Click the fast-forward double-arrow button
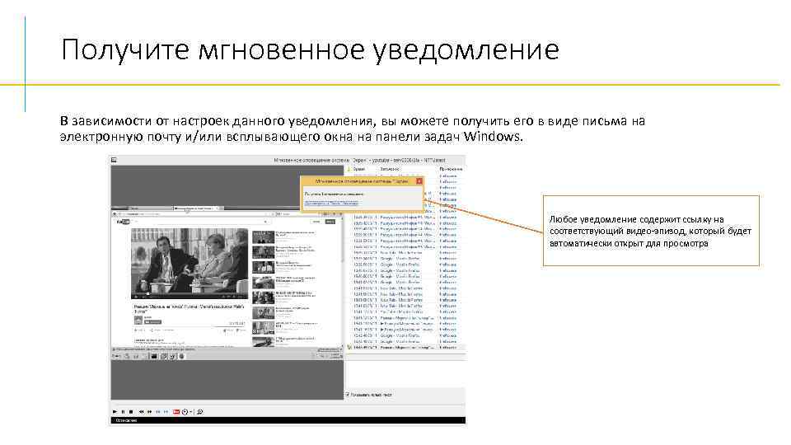Image resolution: width=791 pixels, height=445 pixels. pos(149,412)
